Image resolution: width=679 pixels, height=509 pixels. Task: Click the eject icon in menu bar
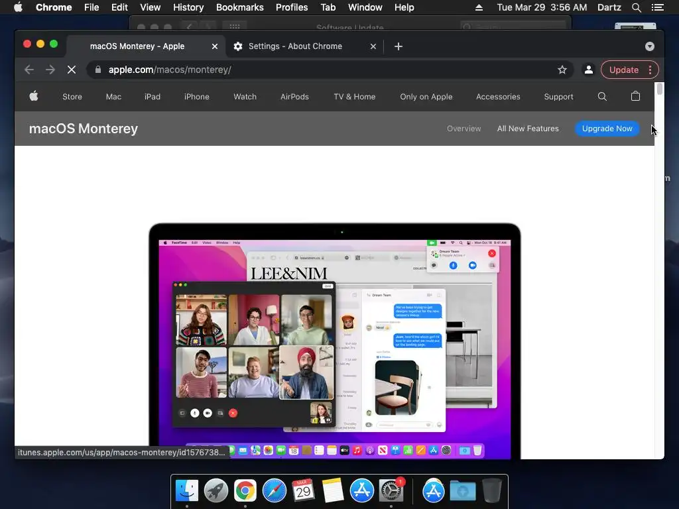tap(479, 7)
